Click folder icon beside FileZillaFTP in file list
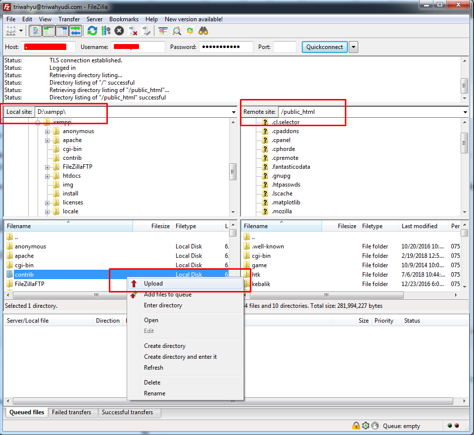 [x=10, y=284]
